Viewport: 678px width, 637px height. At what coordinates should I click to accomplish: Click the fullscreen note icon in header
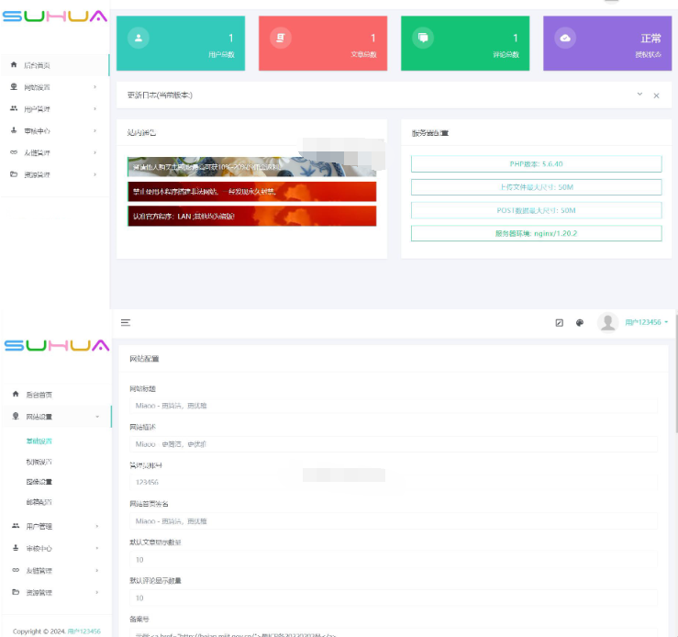pos(559,323)
